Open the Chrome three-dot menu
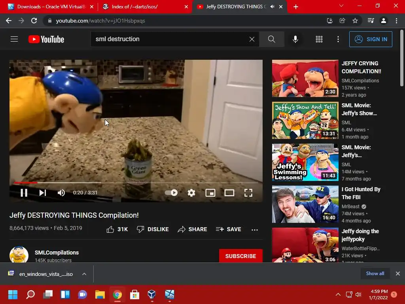Viewport: 405px width, 304px height. point(396,21)
